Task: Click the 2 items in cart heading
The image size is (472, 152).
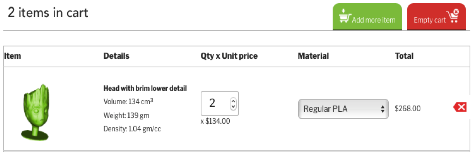Action: [48, 13]
